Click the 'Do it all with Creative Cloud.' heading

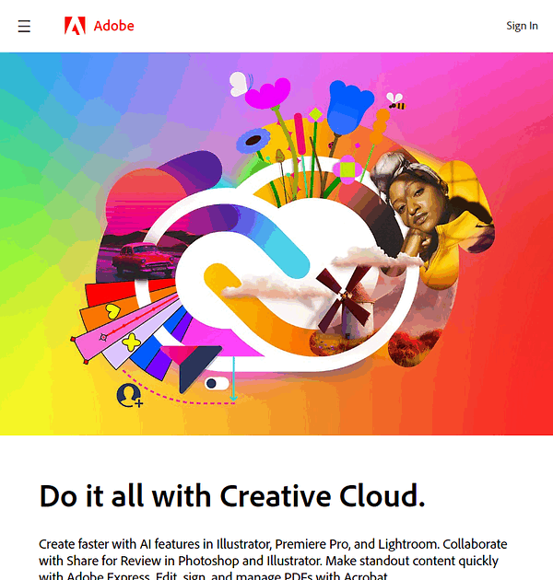tap(232, 495)
